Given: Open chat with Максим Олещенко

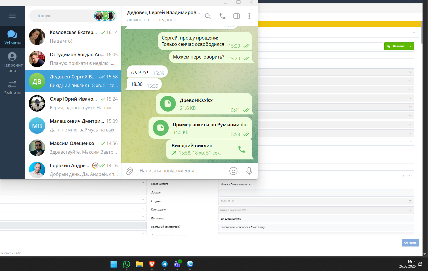Looking at the screenshot, I should coord(73,148).
